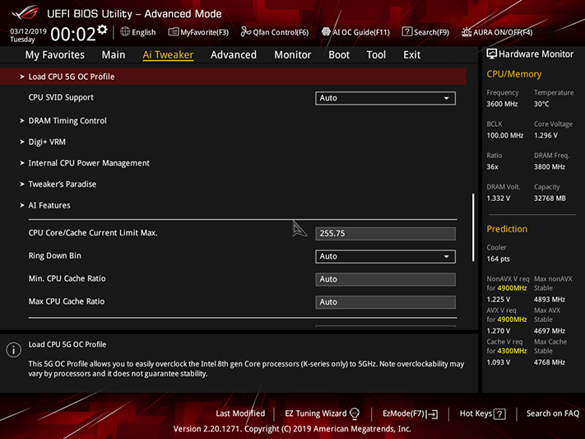The image size is (585, 439).
Task: Click Last Modified button
Action: point(240,413)
